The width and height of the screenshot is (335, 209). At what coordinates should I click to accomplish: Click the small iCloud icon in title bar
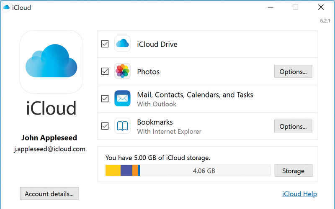click(7, 8)
